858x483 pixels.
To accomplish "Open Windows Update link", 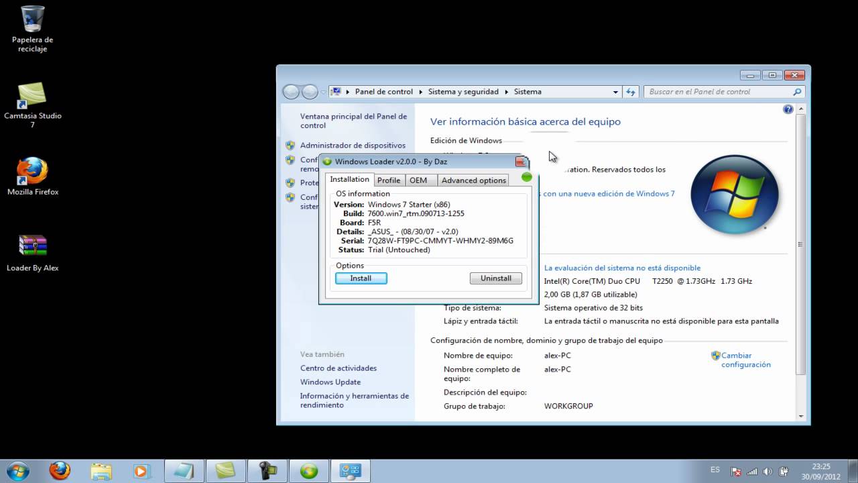I will (330, 382).
